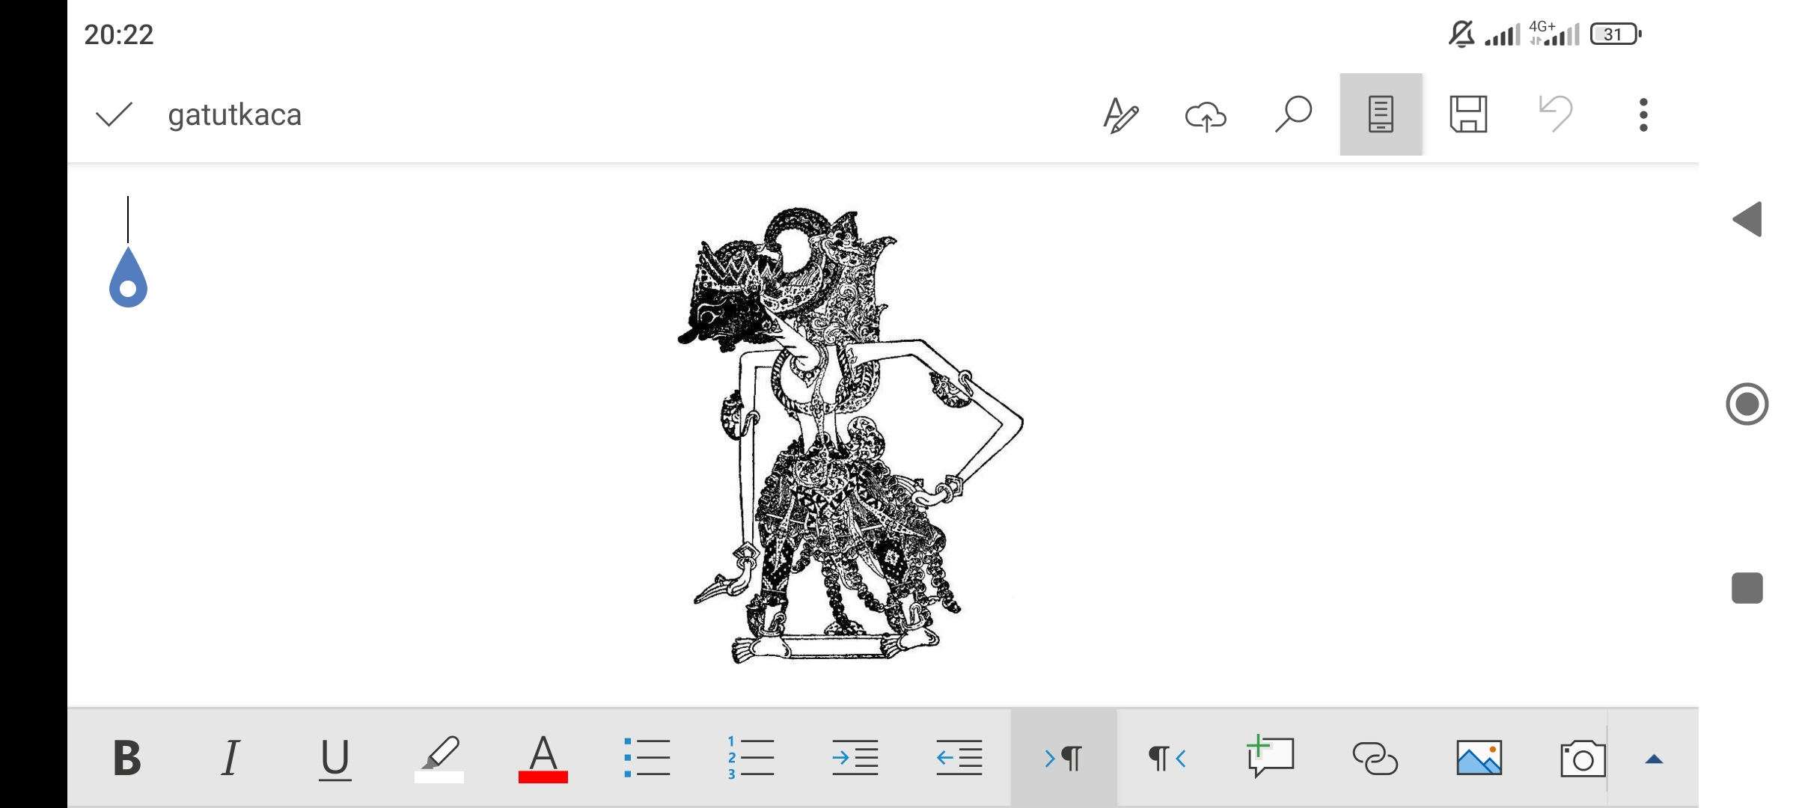Viewport: 1796px width, 808px height.
Task: Increase paragraph indent
Action: (855, 758)
